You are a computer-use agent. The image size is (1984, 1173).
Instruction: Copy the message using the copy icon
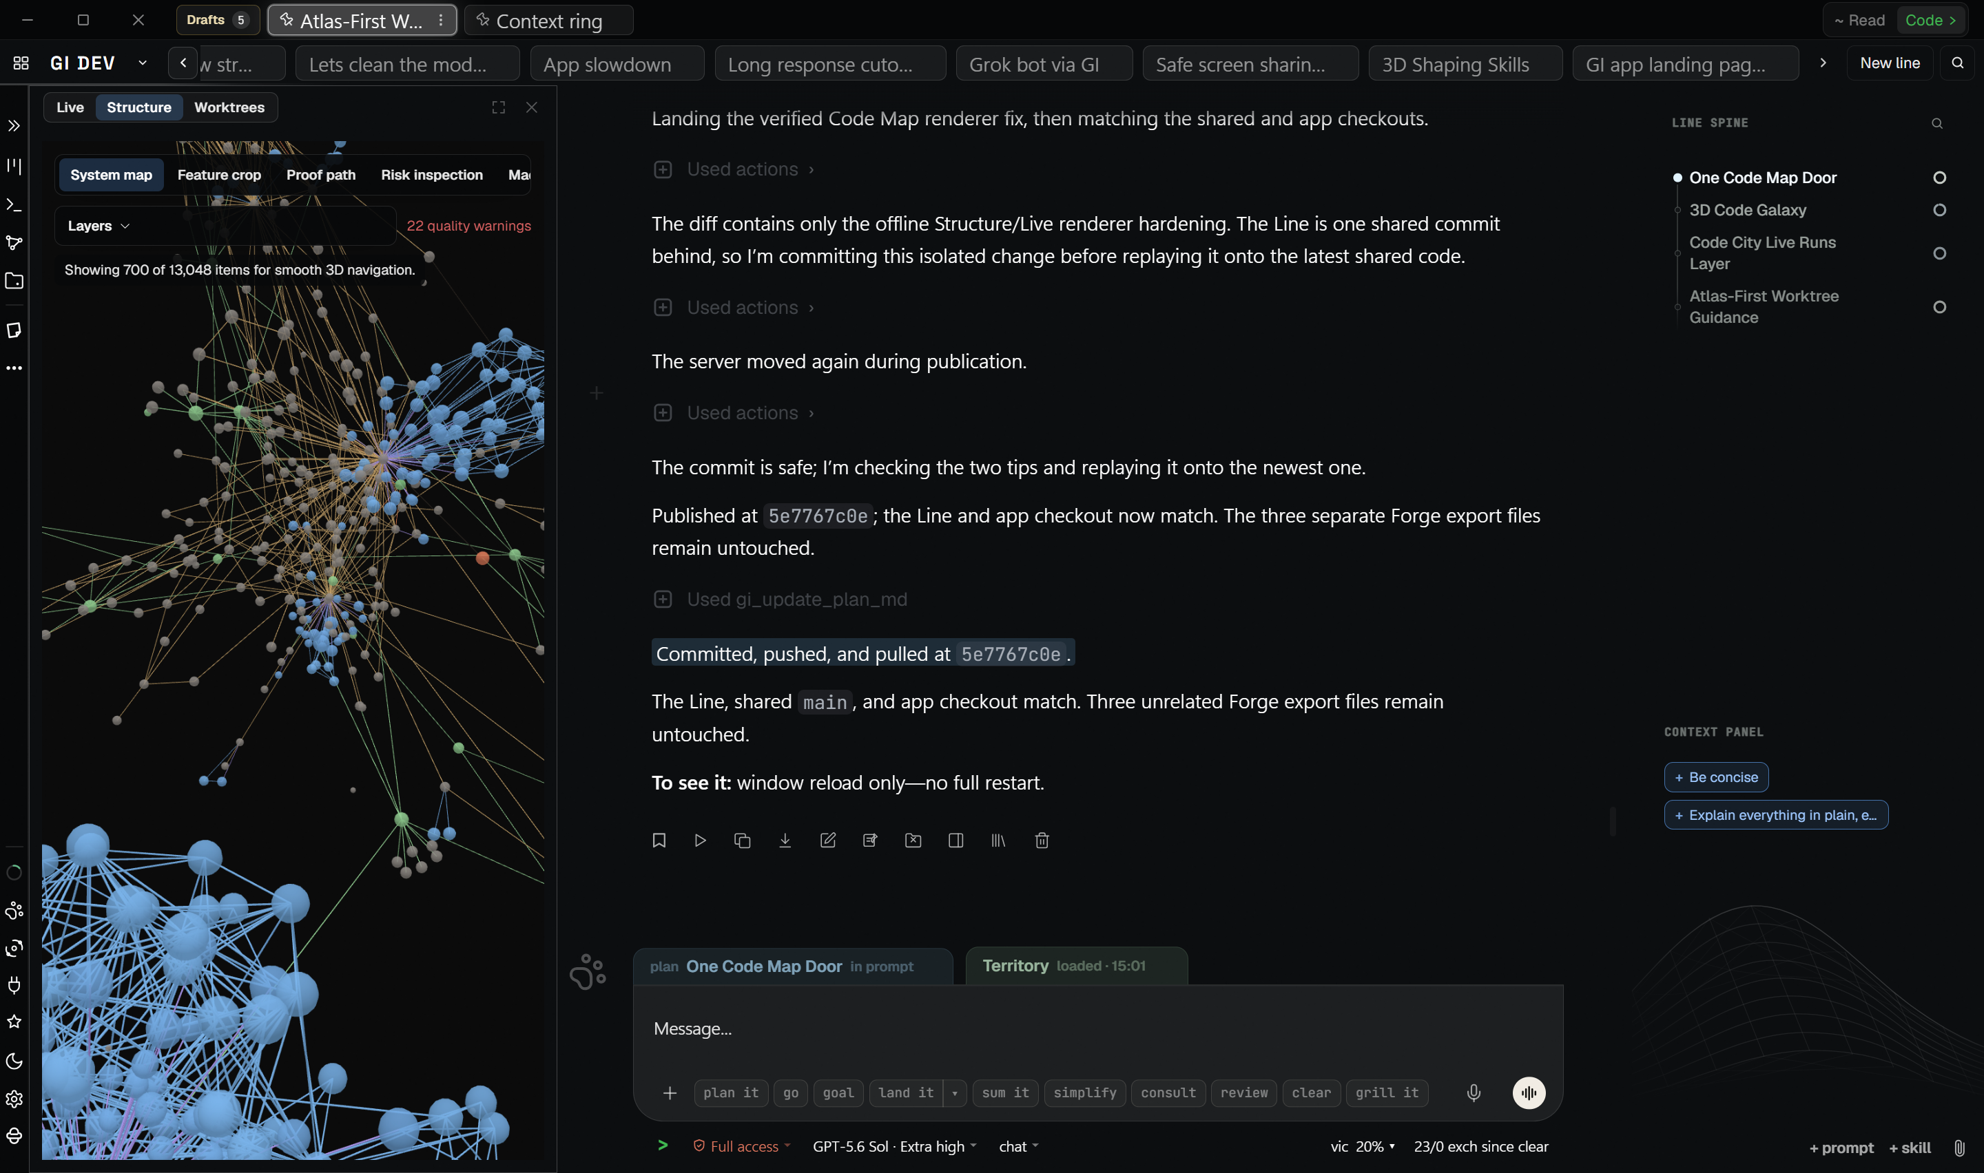coord(743,841)
